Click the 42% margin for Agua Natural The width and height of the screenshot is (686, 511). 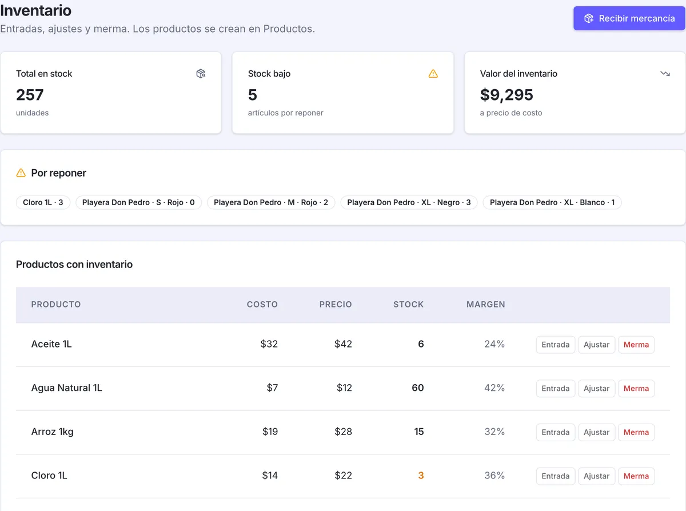(494, 388)
